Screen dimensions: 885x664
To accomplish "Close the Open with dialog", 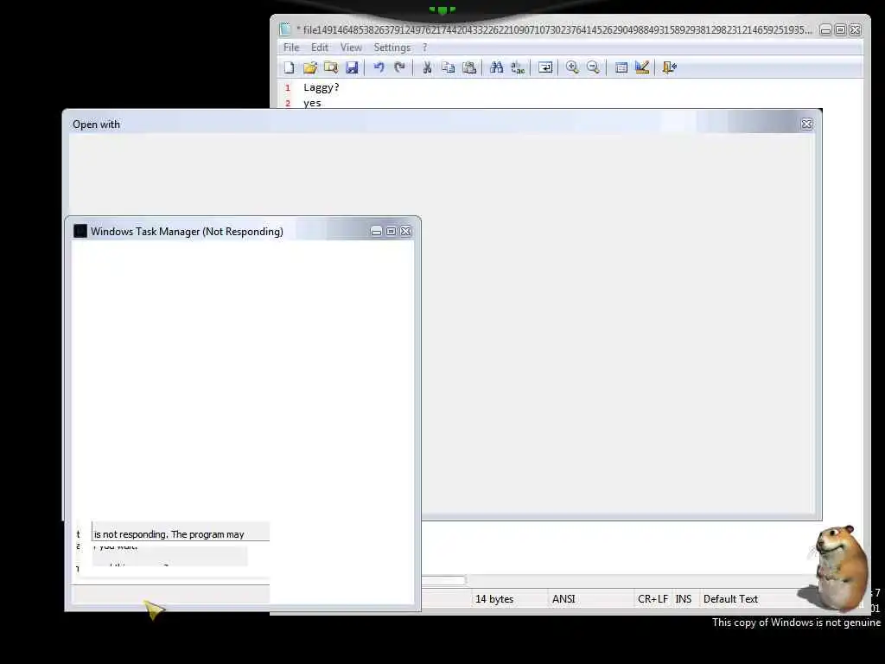I will click(806, 124).
